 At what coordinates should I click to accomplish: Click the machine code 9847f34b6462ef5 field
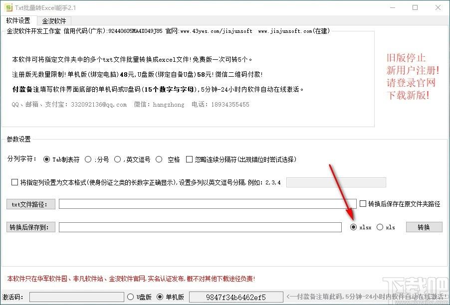coord(236,297)
